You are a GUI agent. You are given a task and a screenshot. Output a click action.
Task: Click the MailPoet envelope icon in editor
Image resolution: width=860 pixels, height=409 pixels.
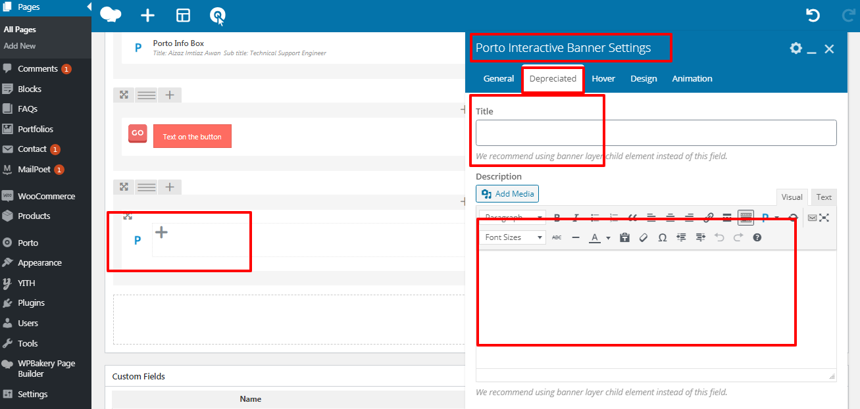tap(812, 218)
